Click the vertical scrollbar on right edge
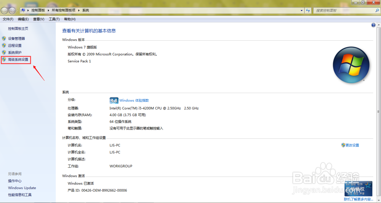Viewport: 381px width, 203px height. tap(378, 112)
